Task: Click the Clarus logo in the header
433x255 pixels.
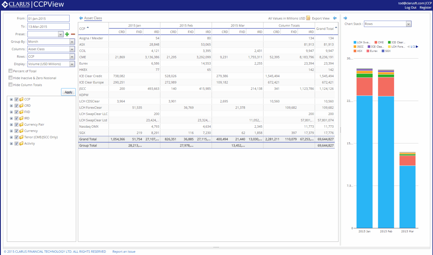Action: point(16,4)
